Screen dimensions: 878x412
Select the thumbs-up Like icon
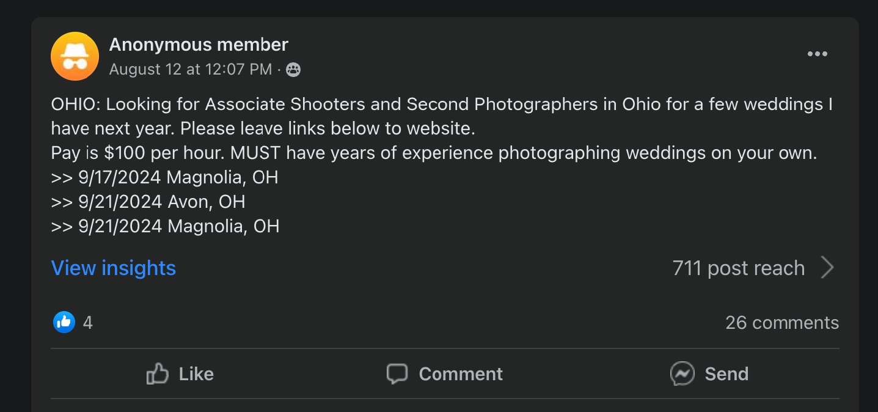(157, 373)
